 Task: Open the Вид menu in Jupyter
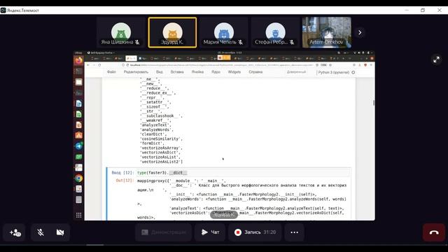159,72
